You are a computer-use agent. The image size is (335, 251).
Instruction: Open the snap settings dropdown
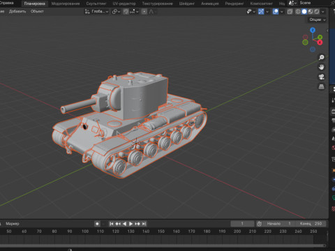click(x=134, y=11)
